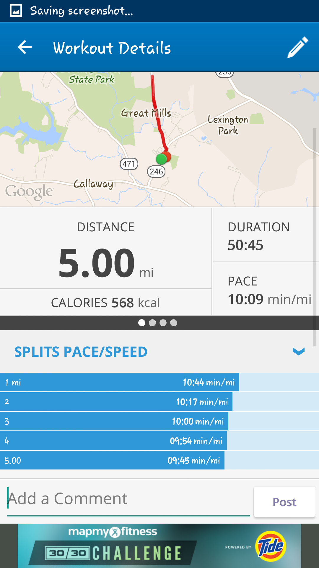Tap the Splits Pace/Speed section header
Screen dimensions: 319x568
(81, 352)
